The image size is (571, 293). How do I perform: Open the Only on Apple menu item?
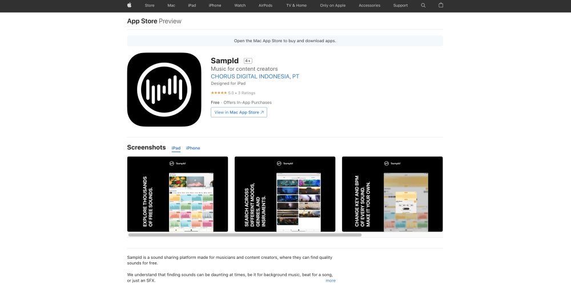(333, 6)
